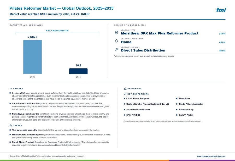Click the layers icon beside Leading Type
235x161 pixels.
point(117,32)
